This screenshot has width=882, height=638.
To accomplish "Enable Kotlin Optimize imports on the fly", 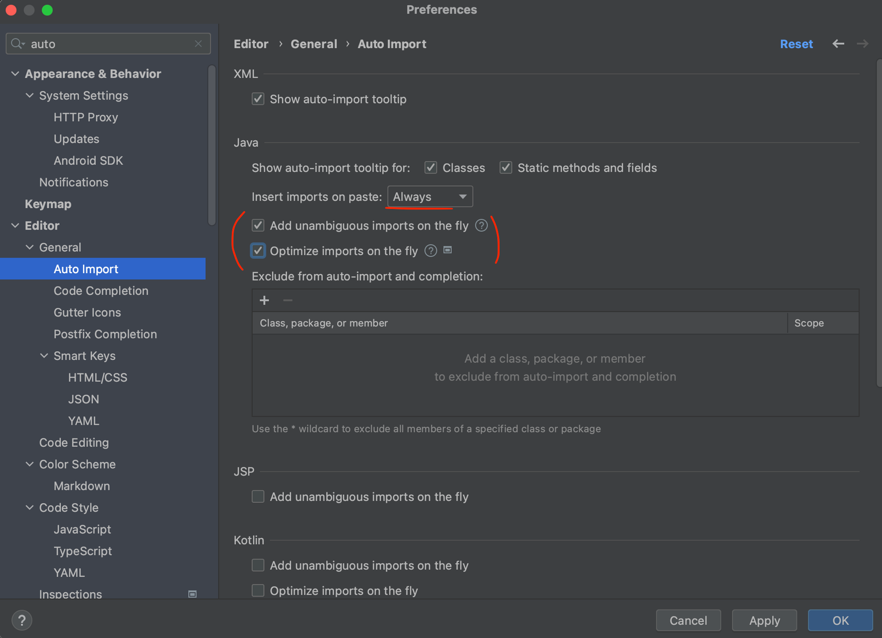I will [258, 590].
